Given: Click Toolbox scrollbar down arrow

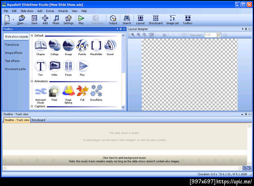Looking at the screenshot, I should click(x=123, y=107).
